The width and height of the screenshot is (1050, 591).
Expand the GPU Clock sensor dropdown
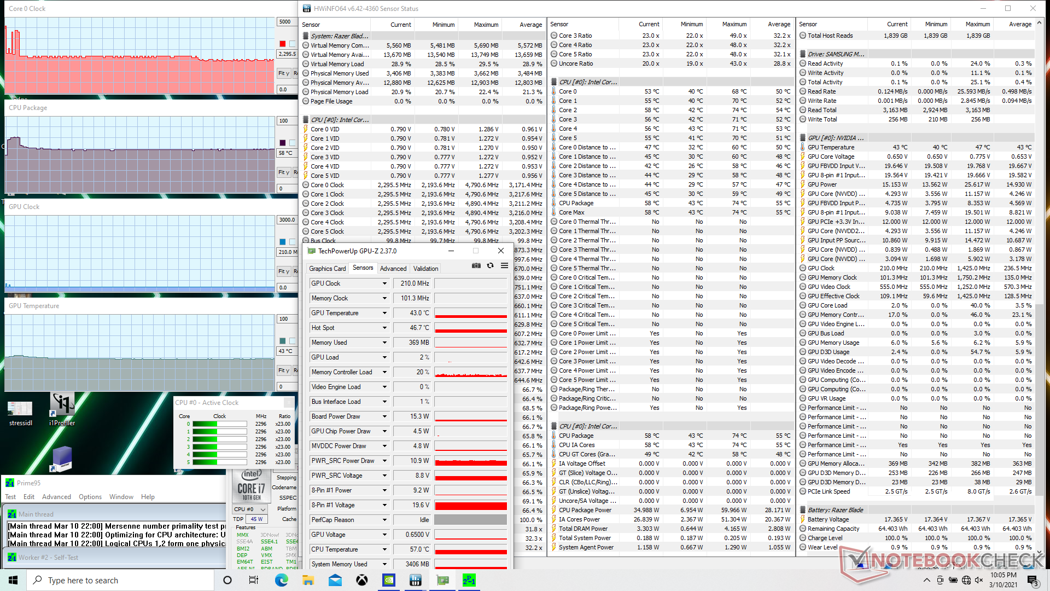384,283
